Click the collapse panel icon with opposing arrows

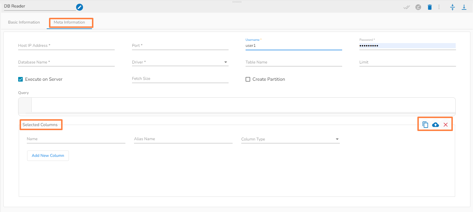(x=452, y=7)
